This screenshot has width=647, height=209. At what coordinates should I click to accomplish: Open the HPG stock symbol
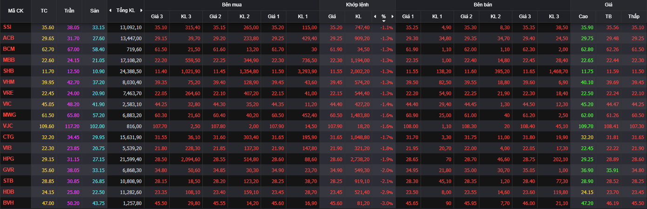coord(8,159)
